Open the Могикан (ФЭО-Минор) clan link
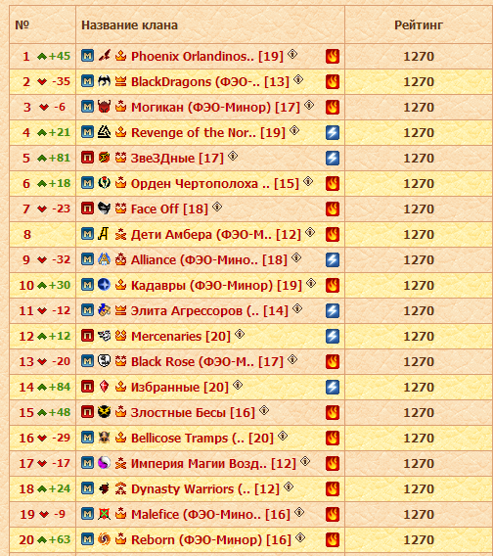 (215, 107)
